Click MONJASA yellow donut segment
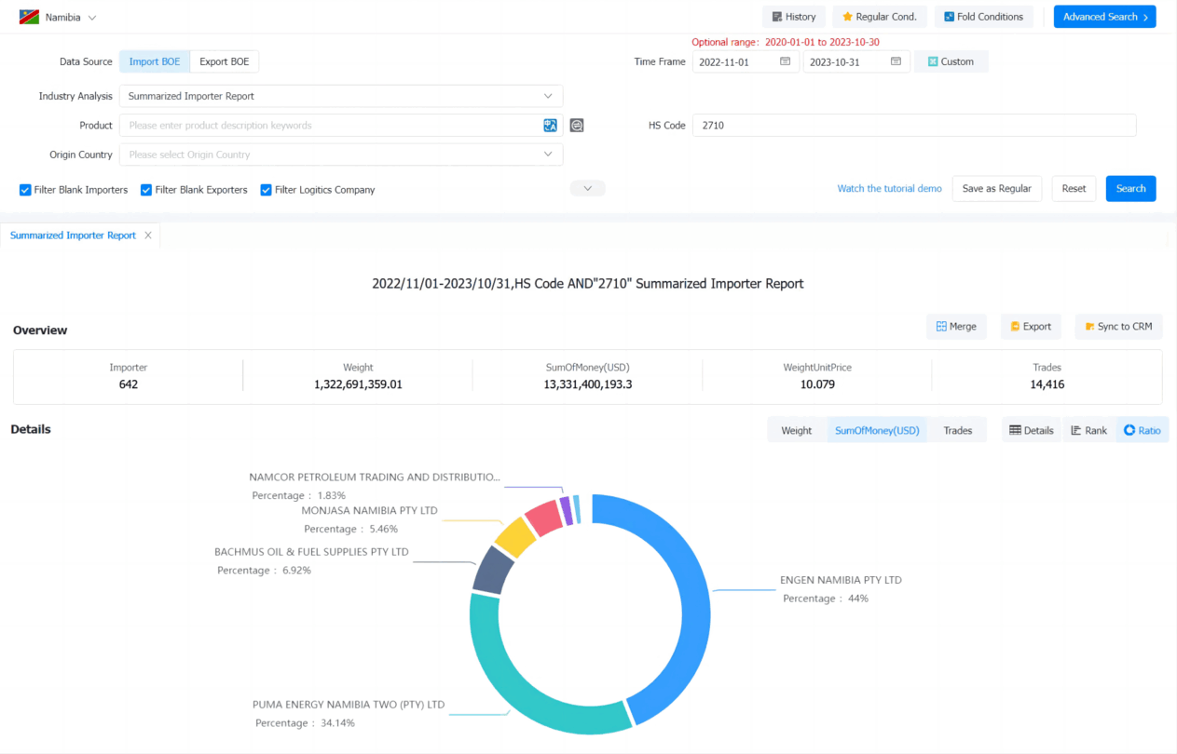Image resolution: width=1177 pixels, height=754 pixels. 514,536
